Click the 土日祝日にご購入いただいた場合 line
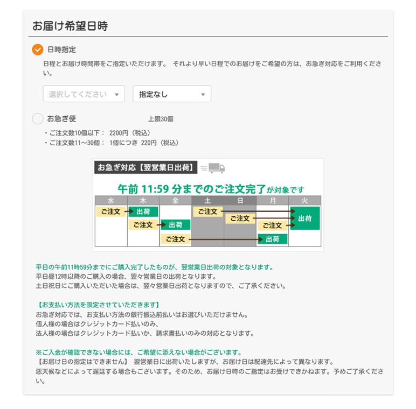The image size is (416, 409). (x=161, y=286)
